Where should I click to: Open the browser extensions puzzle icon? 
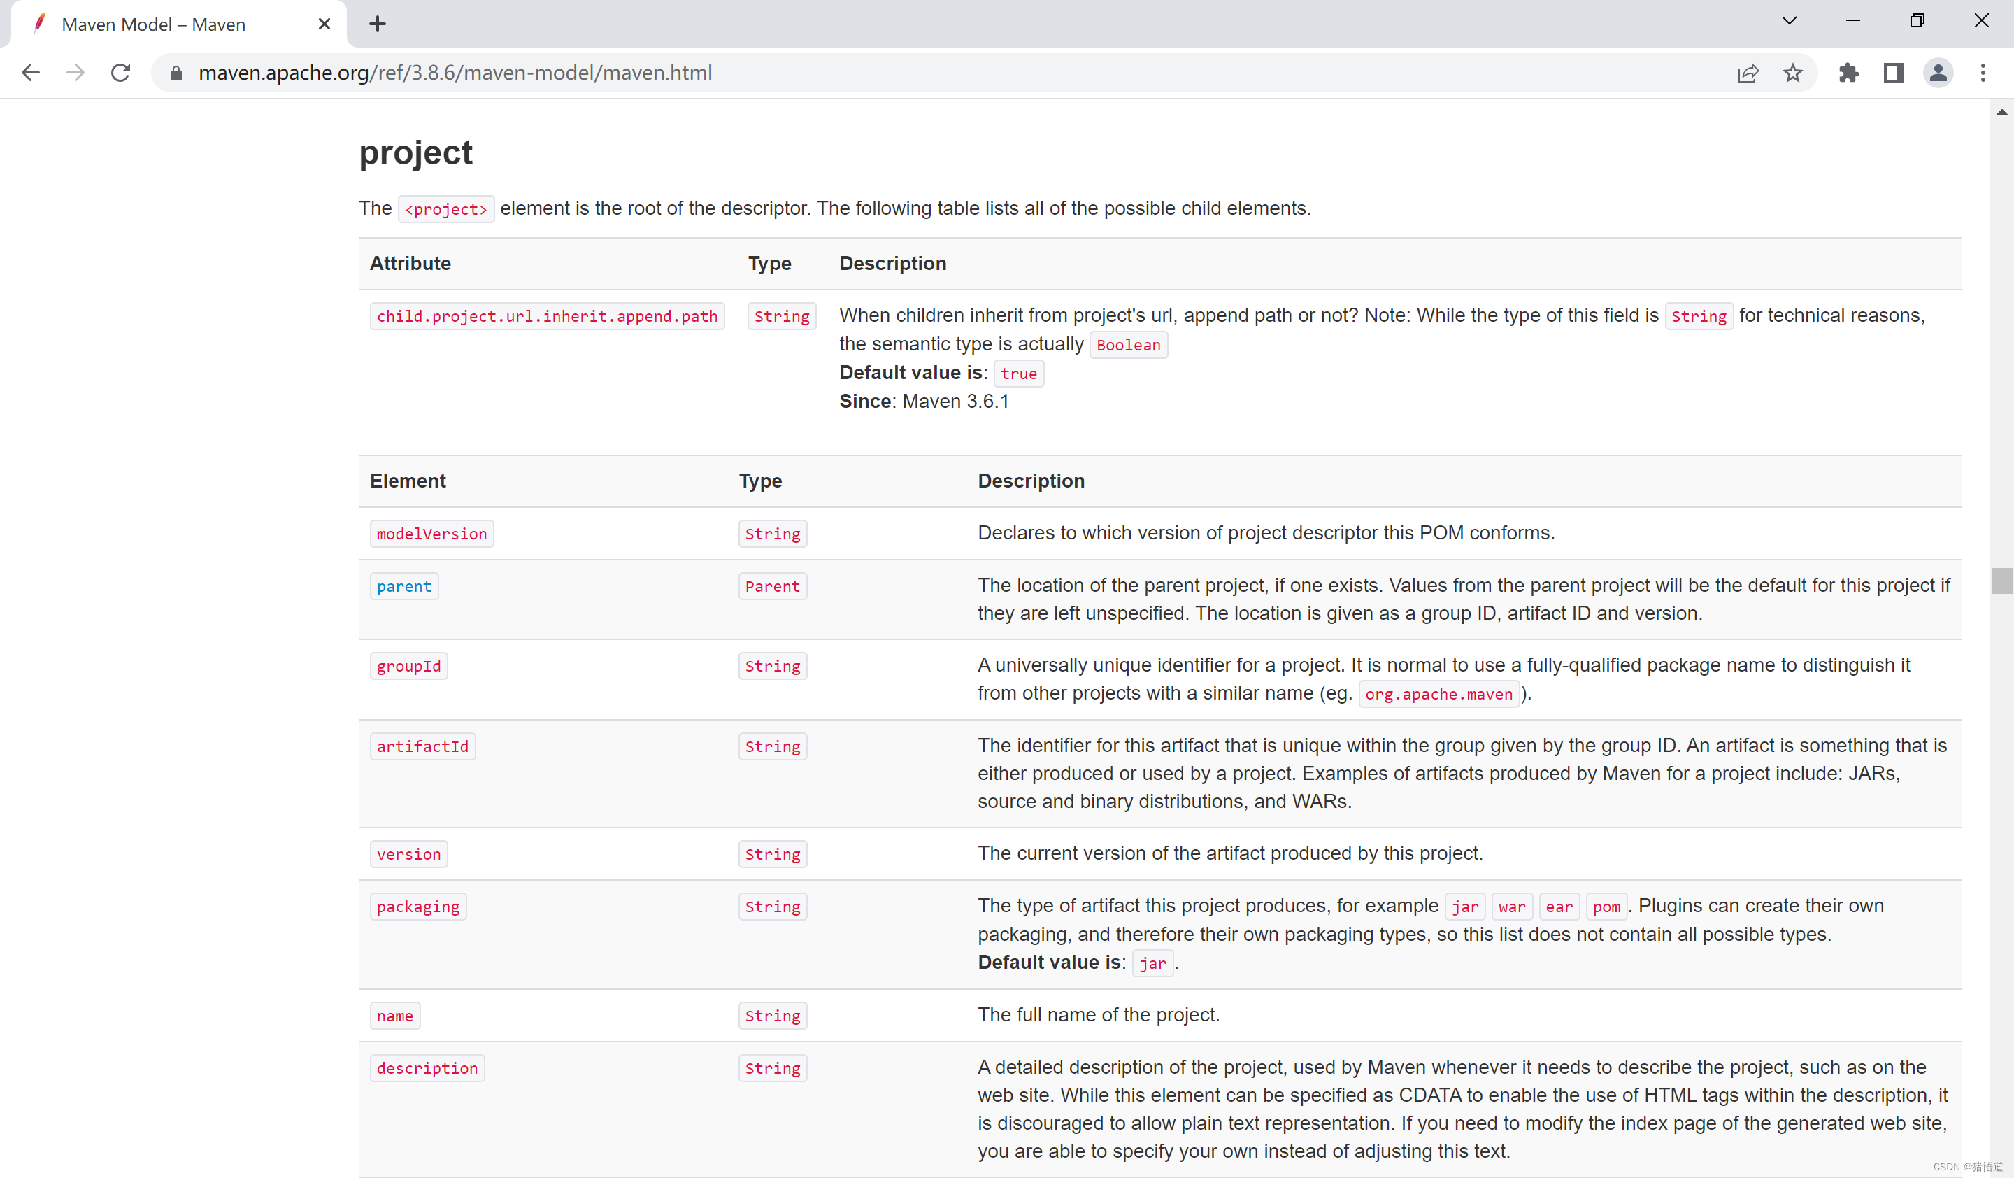tap(1848, 73)
